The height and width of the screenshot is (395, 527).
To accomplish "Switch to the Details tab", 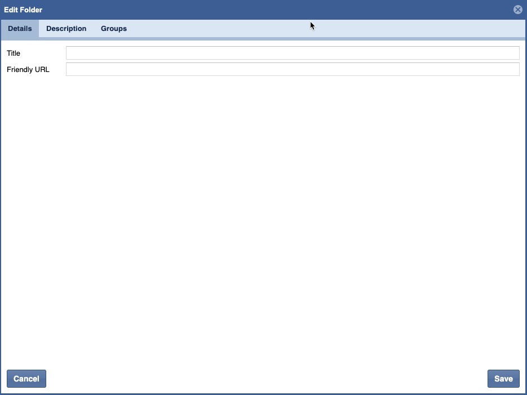I will point(20,29).
